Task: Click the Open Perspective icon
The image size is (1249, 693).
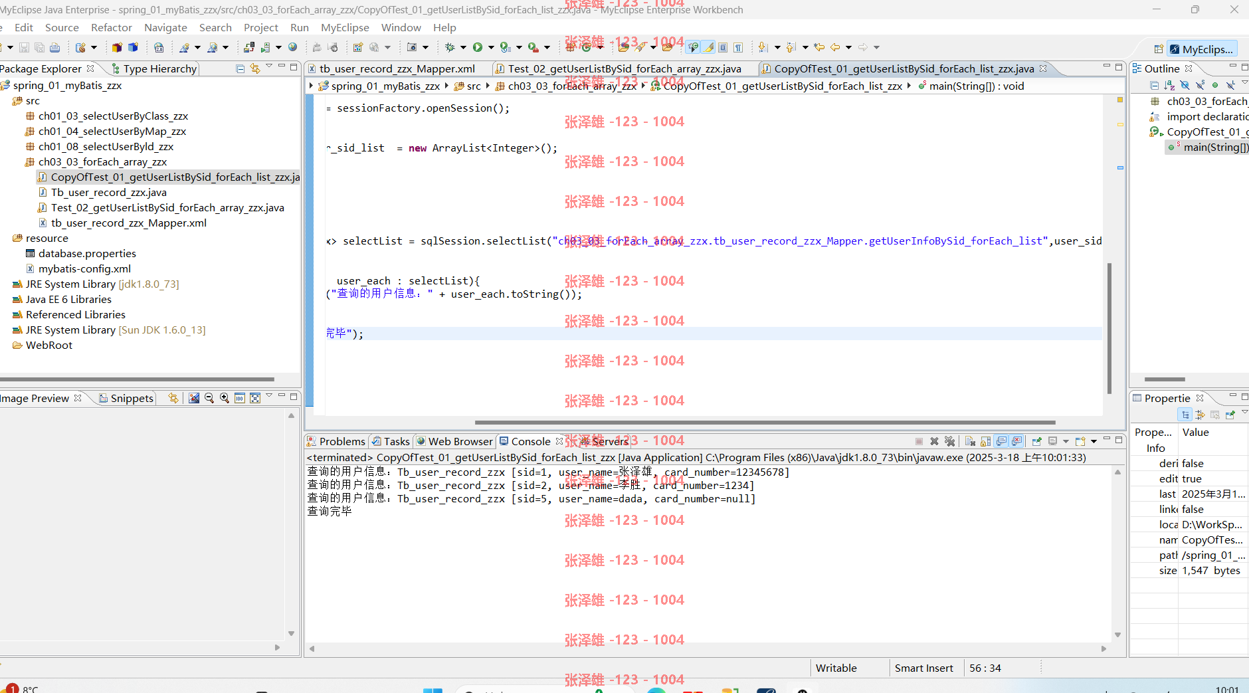Action: (1158, 49)
